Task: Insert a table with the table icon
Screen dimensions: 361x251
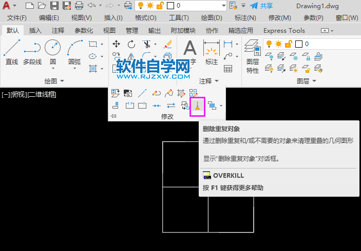Action: pyautogui.click(x=228, y=69)
